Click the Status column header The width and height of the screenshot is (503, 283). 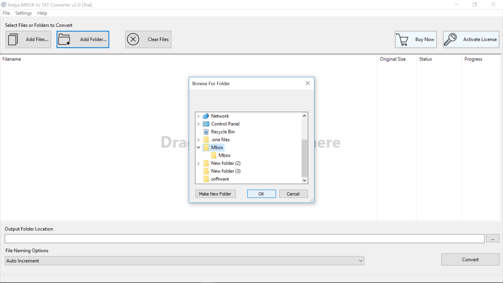(x=425, y=59)
